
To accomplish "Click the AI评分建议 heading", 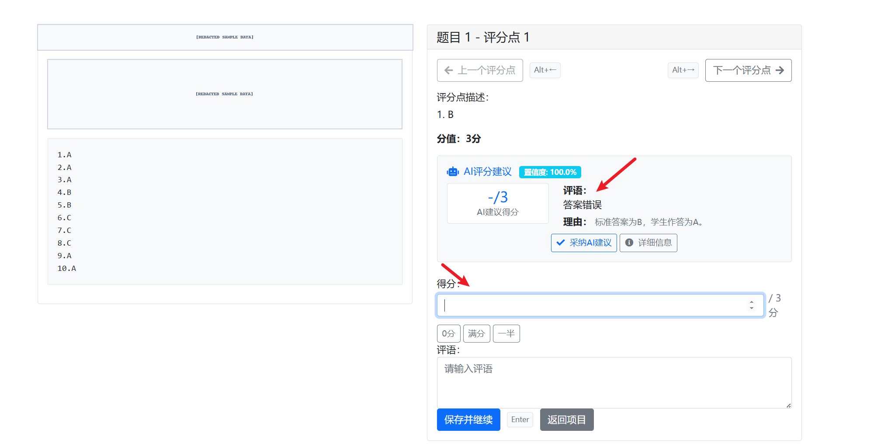I will click(488, 172).
